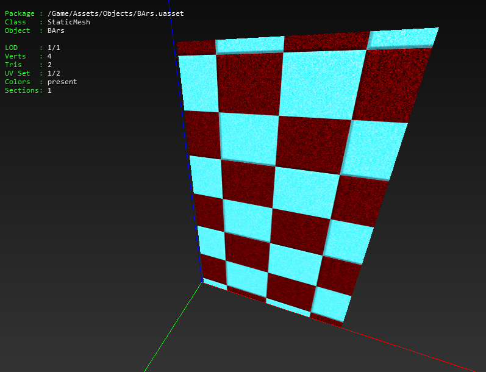Click the LOD value 1/1

[x=54, y=48]
